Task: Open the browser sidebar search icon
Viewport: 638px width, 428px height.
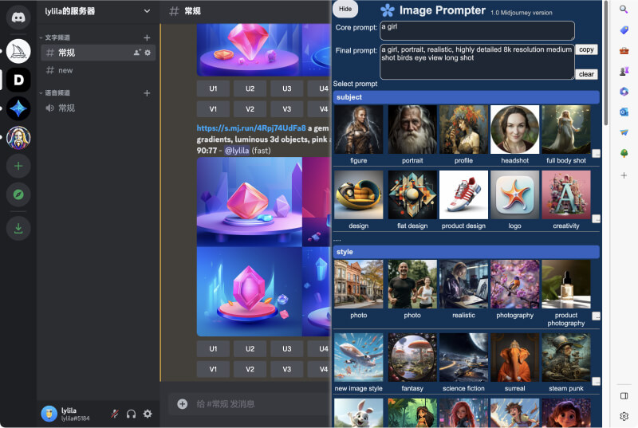Action: coord(624,10)
